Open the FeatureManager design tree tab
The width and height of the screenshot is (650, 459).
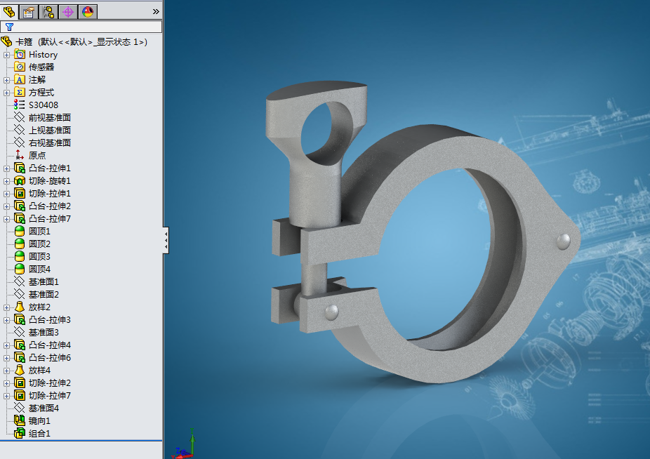coord(8,12)
